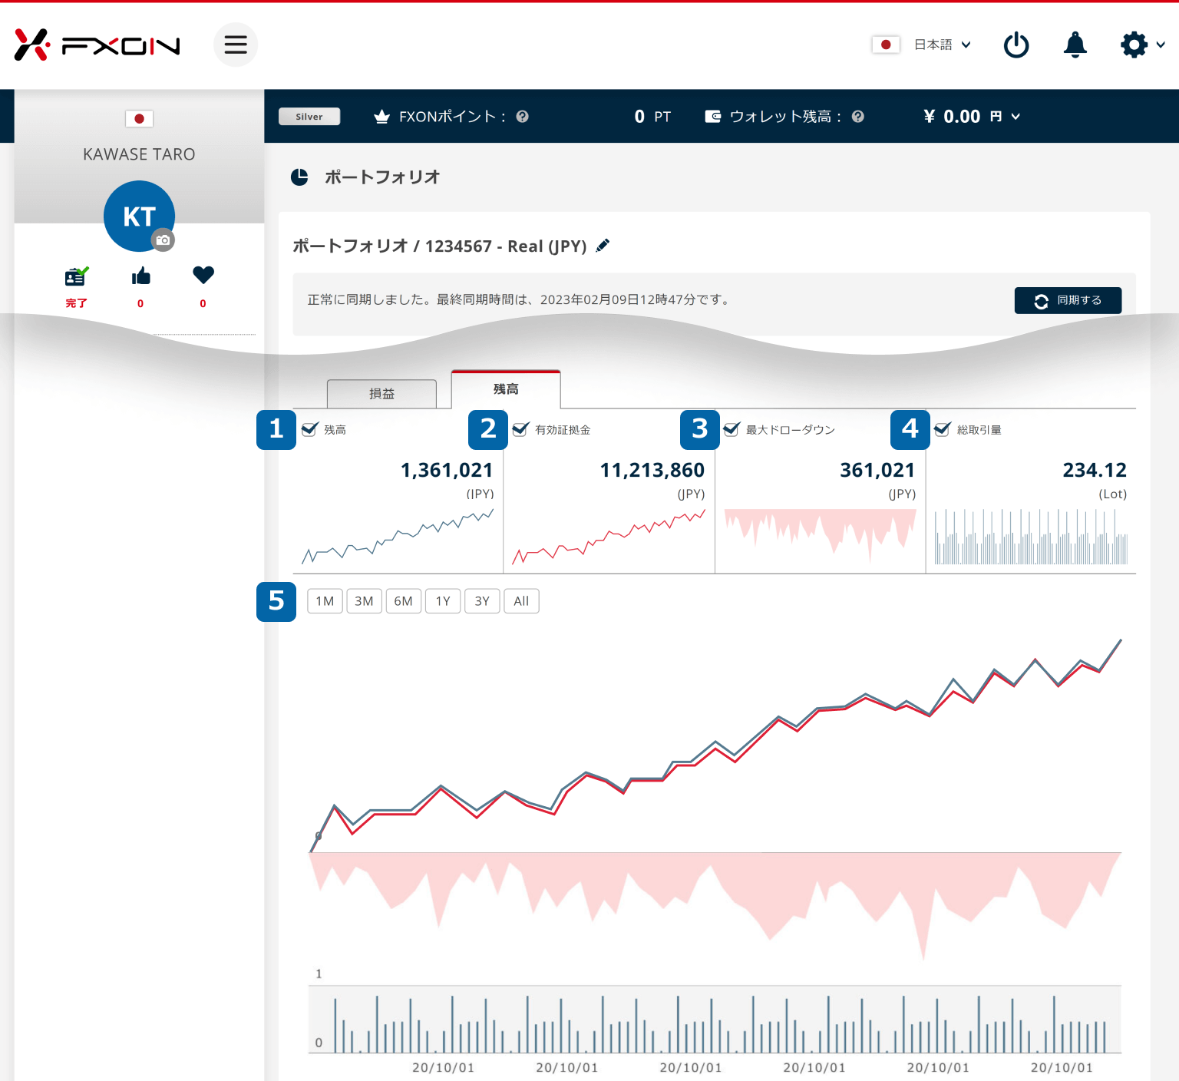Click the FXON points crown icon
This screenshot has height=1081, width=1179.
coord(381,117)
